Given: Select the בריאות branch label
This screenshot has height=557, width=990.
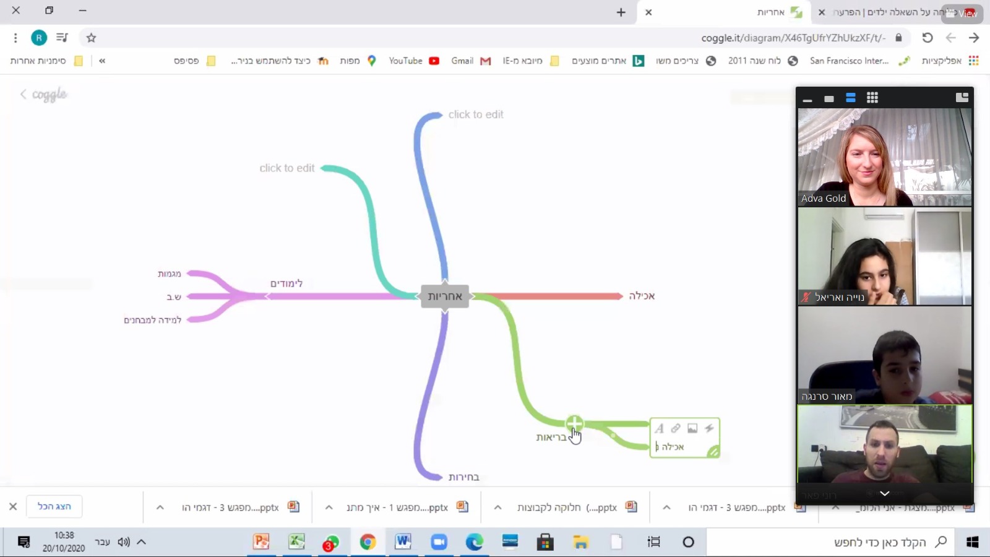Looking at the screenshot, I should 551,437.
